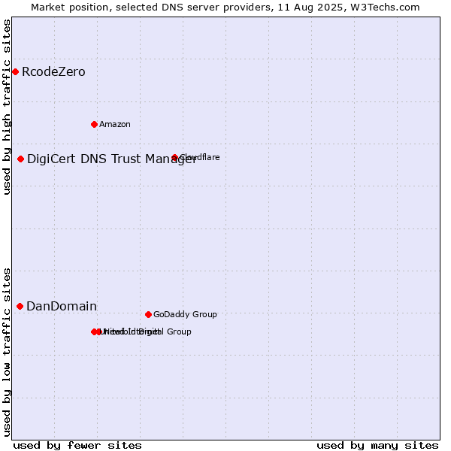Click the 'used by high traffic sites' axis label
451x451 pixels.
coord(6,107)
